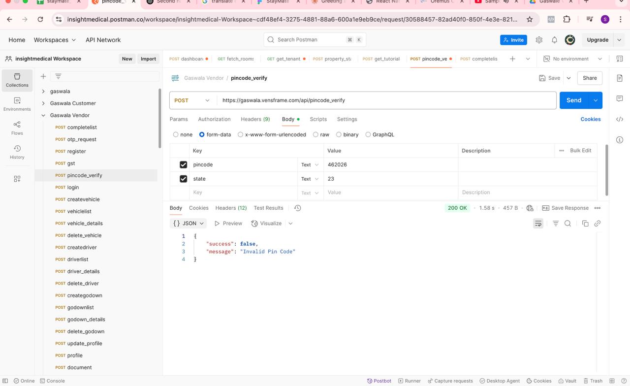Switch to the Authorization tab
Screen dimensions: 630x386
click(214, 119)
